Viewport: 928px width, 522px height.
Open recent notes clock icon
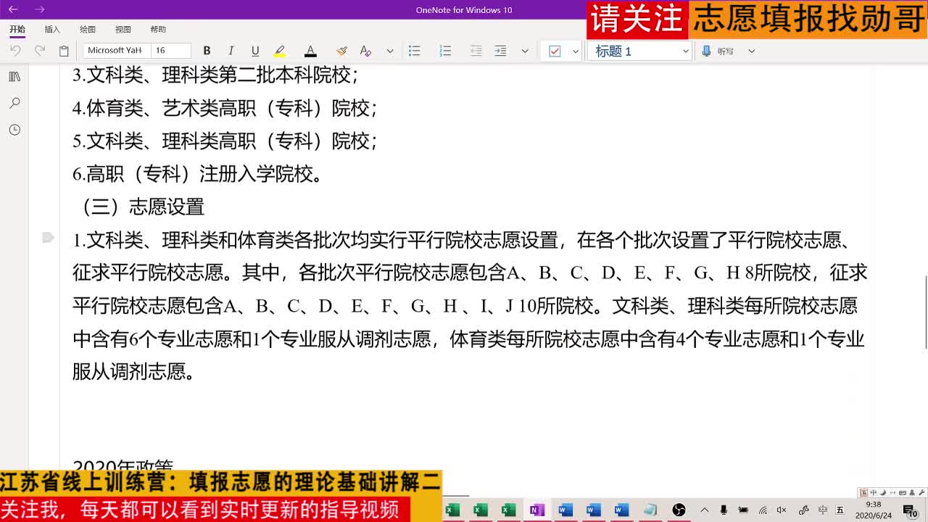coord(14,130)
